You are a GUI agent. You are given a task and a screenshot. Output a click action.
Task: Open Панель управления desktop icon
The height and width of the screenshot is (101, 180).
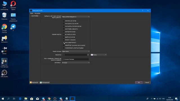13,17
